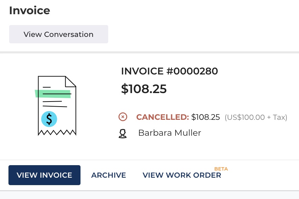Click the (US$100.00 + Tax) breakdown text

pos(256,117)
